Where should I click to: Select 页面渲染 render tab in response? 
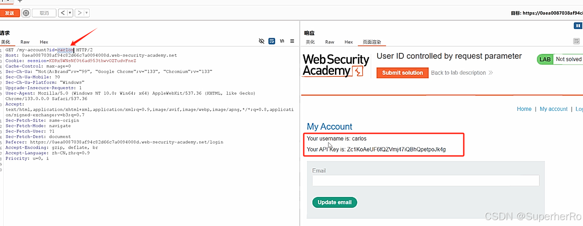[372, 42]
